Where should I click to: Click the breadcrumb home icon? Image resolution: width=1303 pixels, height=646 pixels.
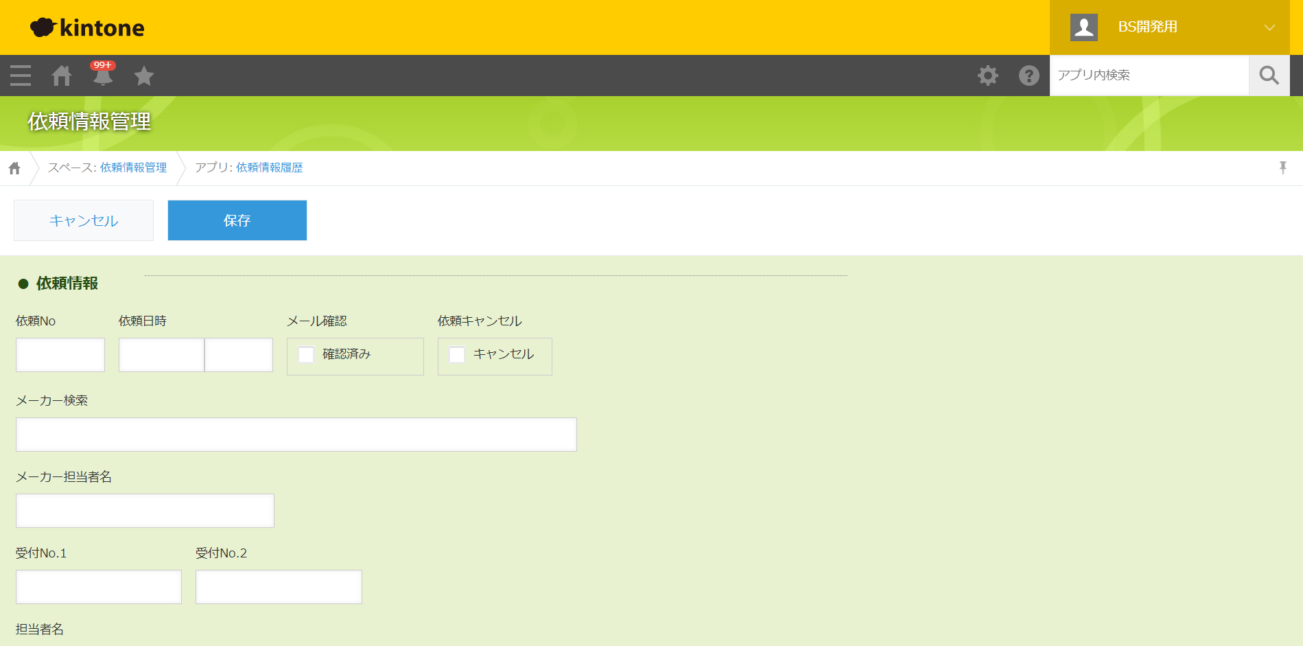(14, 168)
